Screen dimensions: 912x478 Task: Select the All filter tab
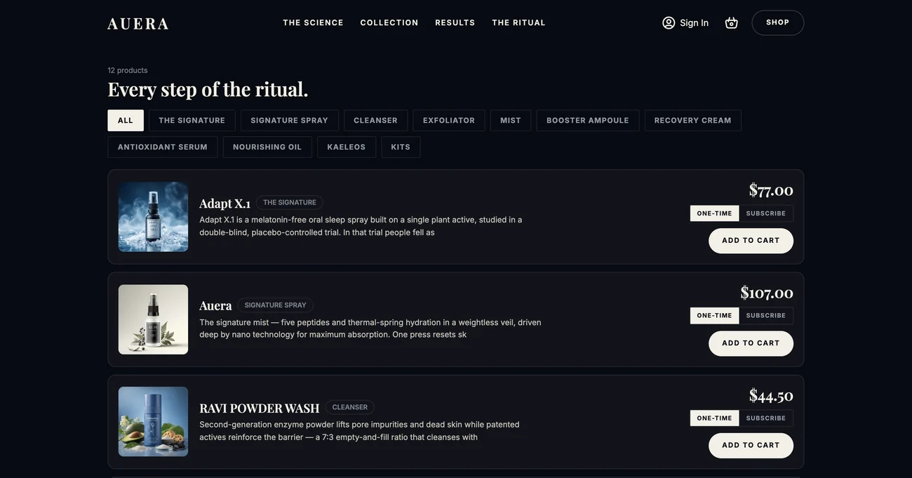pos(126,120)
